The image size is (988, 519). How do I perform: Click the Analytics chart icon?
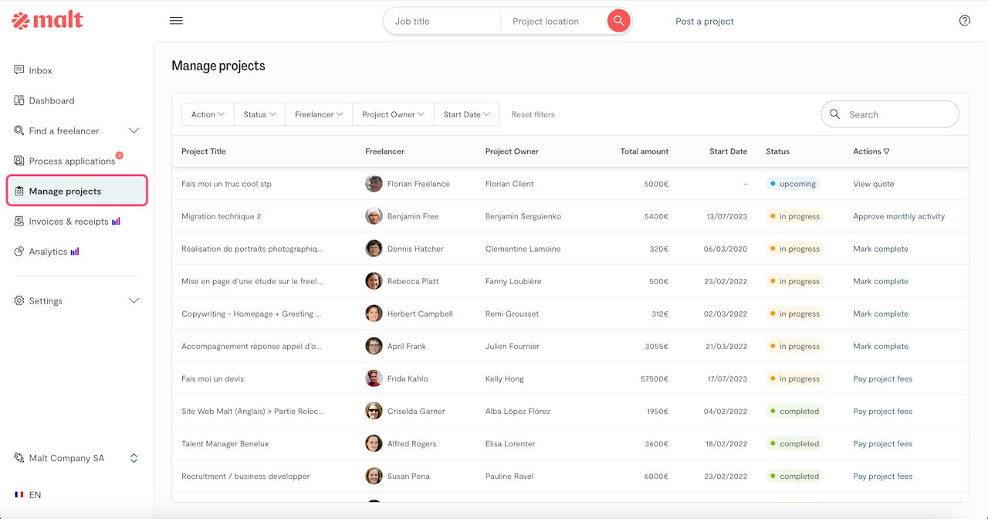[19, 252]
